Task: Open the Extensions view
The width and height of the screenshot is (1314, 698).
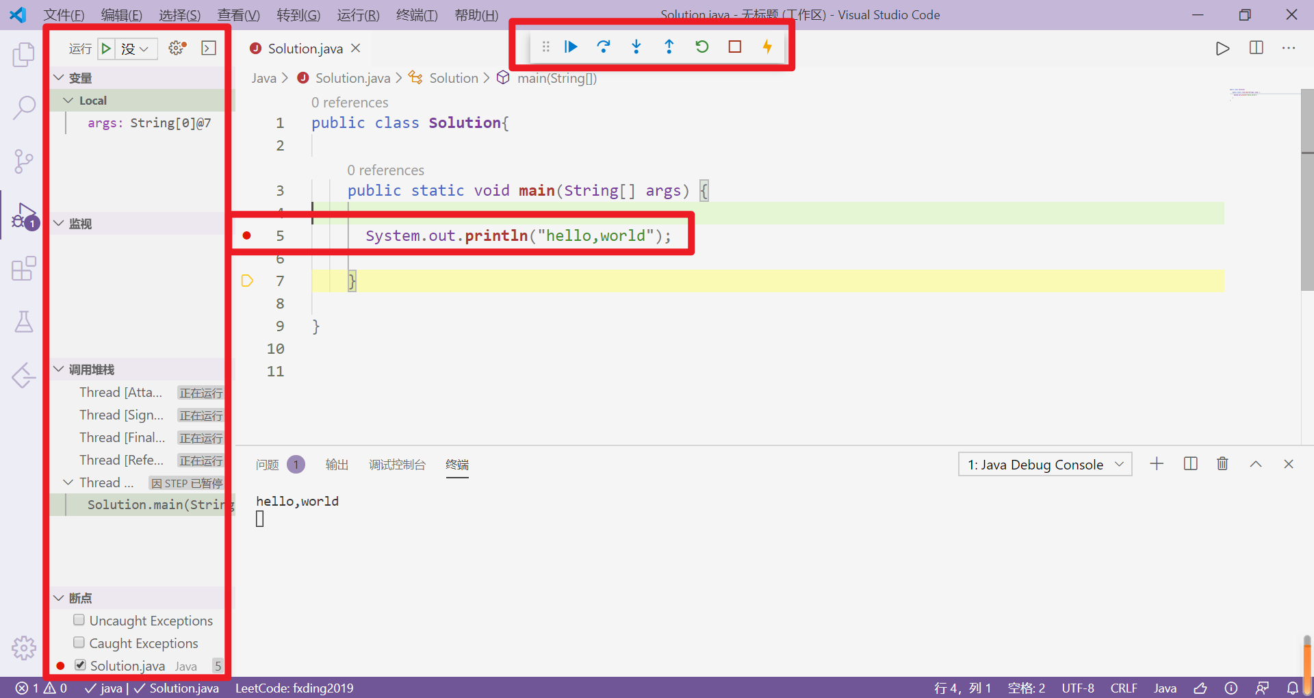Action: click(x=23, y=268)
